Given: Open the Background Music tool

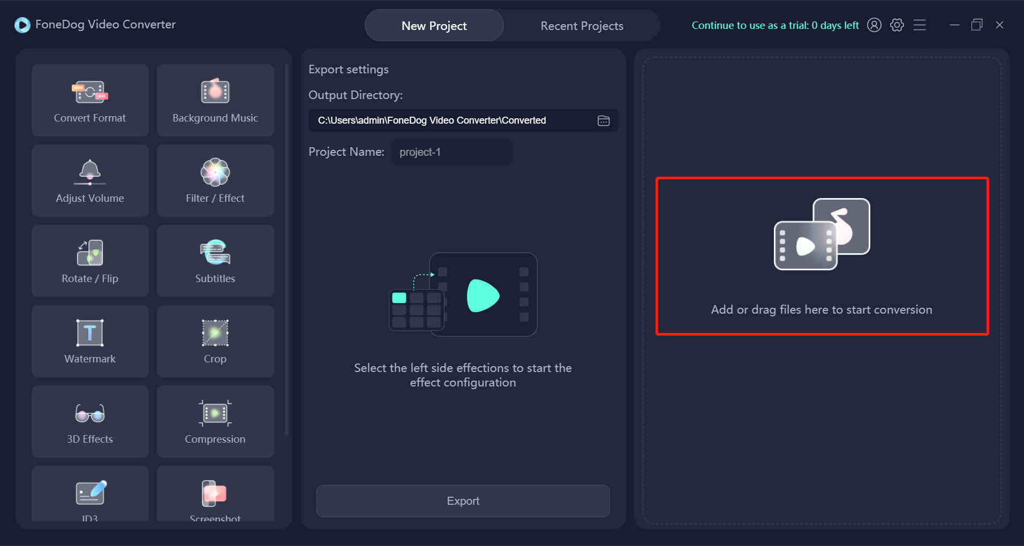Looking at the screenshot, I should pyautogui.click(x=215, y=100).
